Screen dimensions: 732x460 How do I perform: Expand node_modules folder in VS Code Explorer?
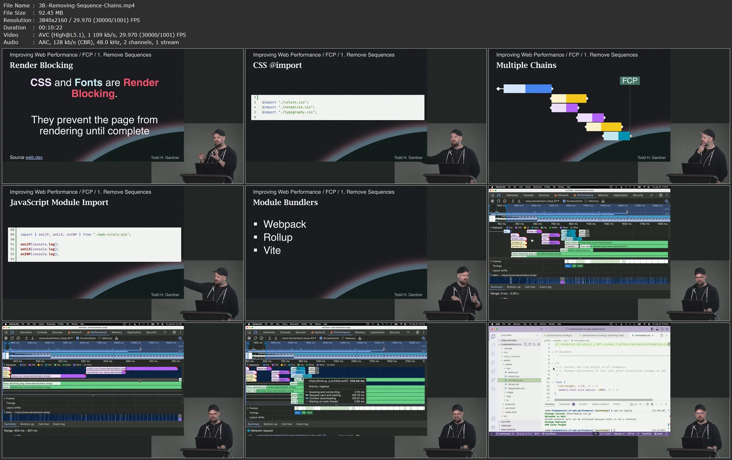click(511, 356)
